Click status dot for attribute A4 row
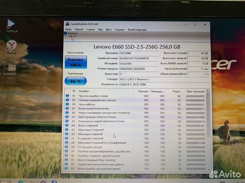Viewport: 245px width, 183px height. tap(67, 125)
